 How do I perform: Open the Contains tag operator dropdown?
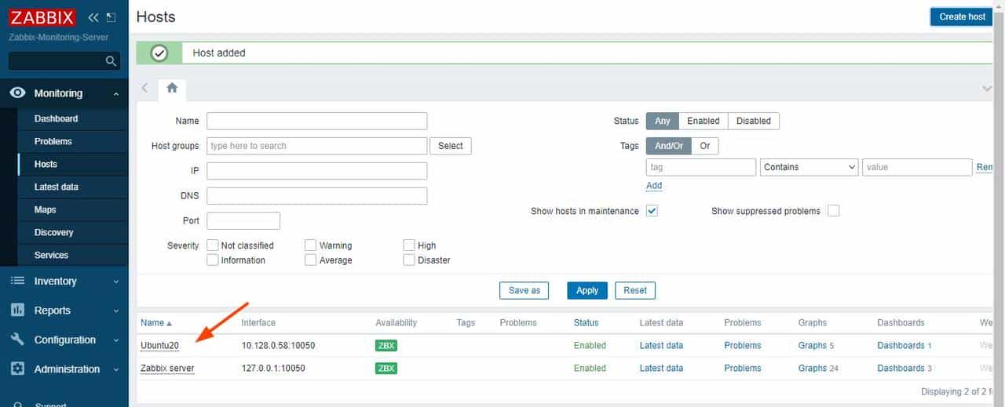click(809, 167)
